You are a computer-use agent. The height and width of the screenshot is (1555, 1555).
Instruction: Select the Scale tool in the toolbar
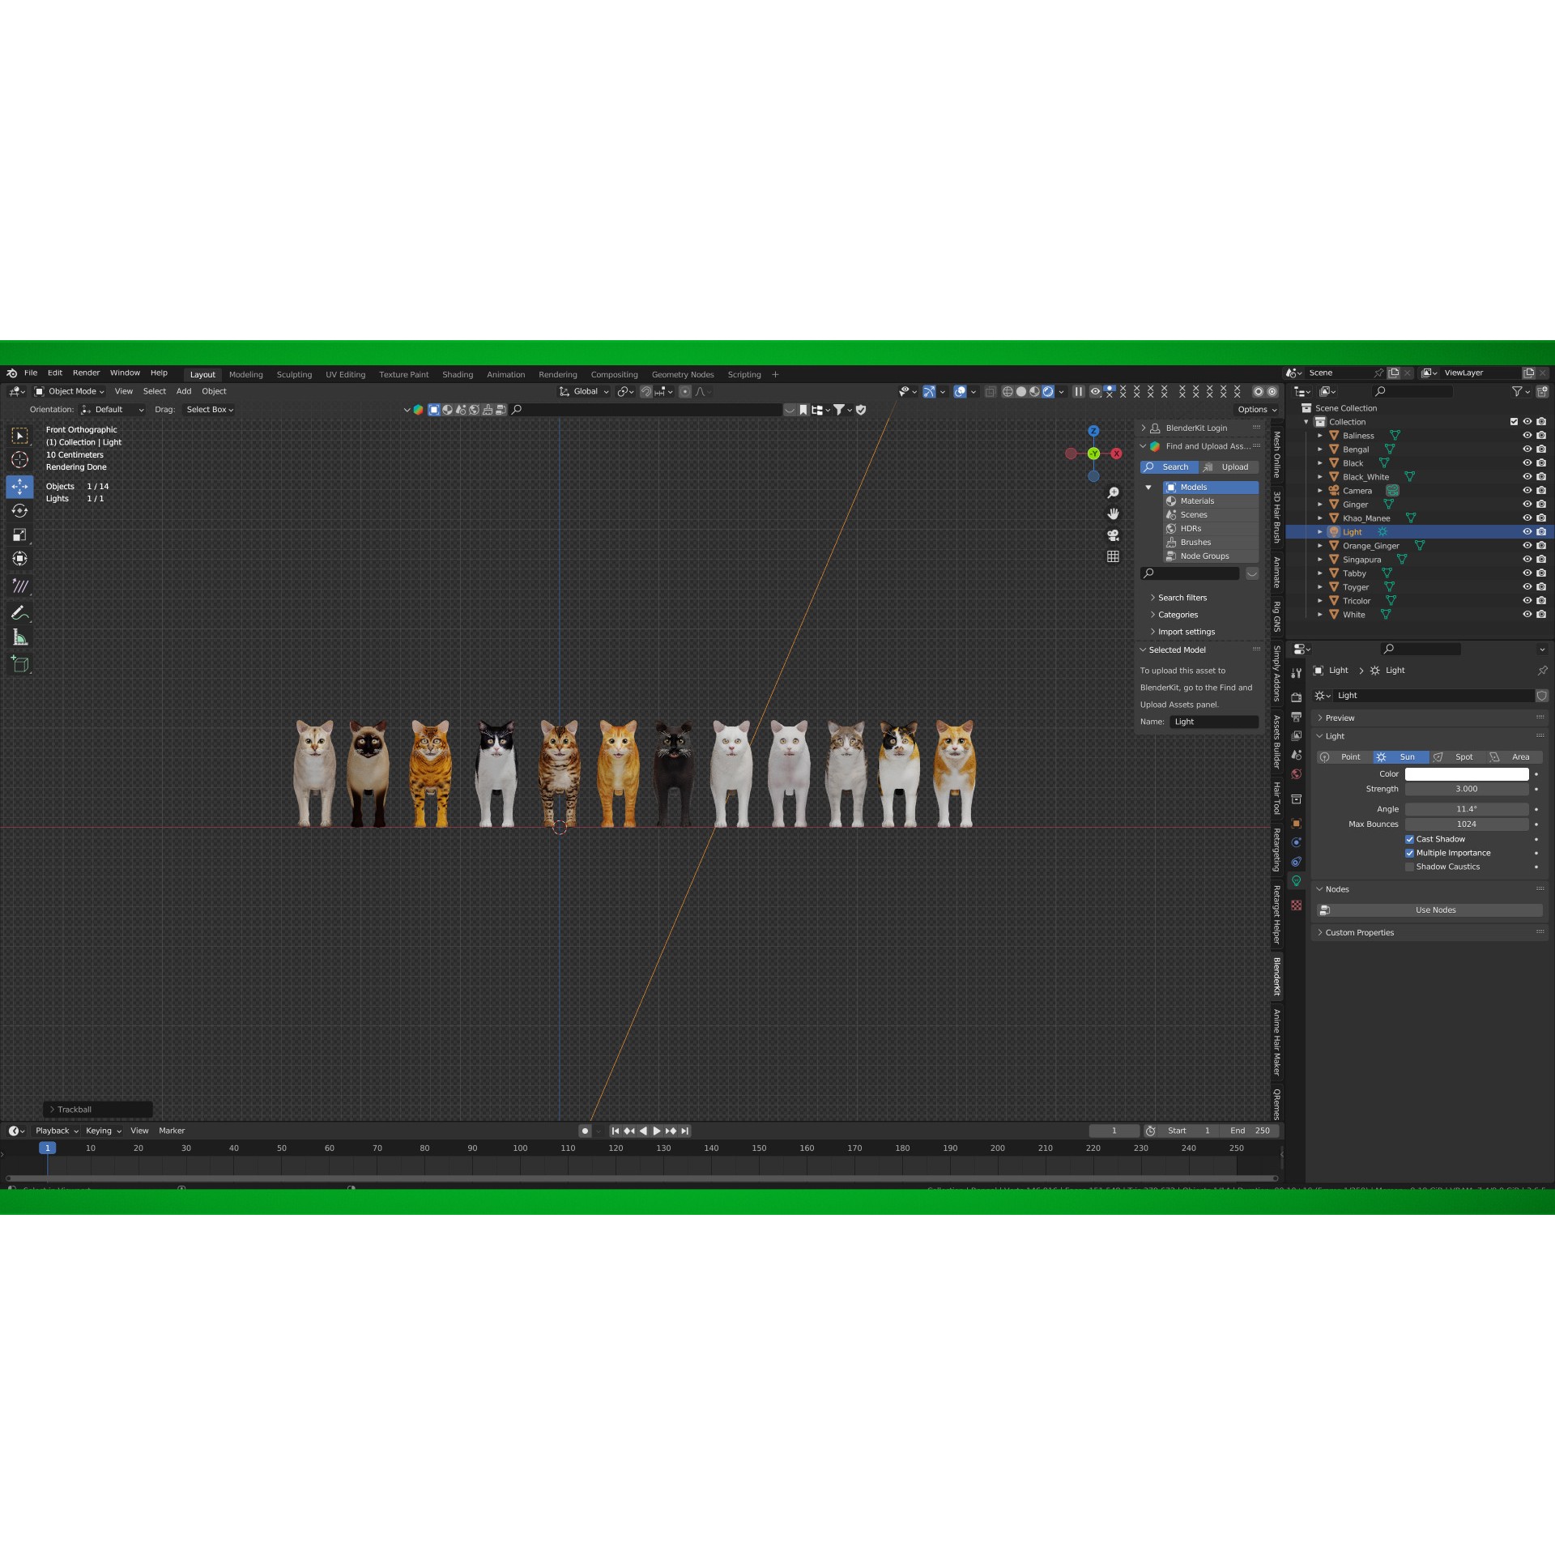(19, 535)
